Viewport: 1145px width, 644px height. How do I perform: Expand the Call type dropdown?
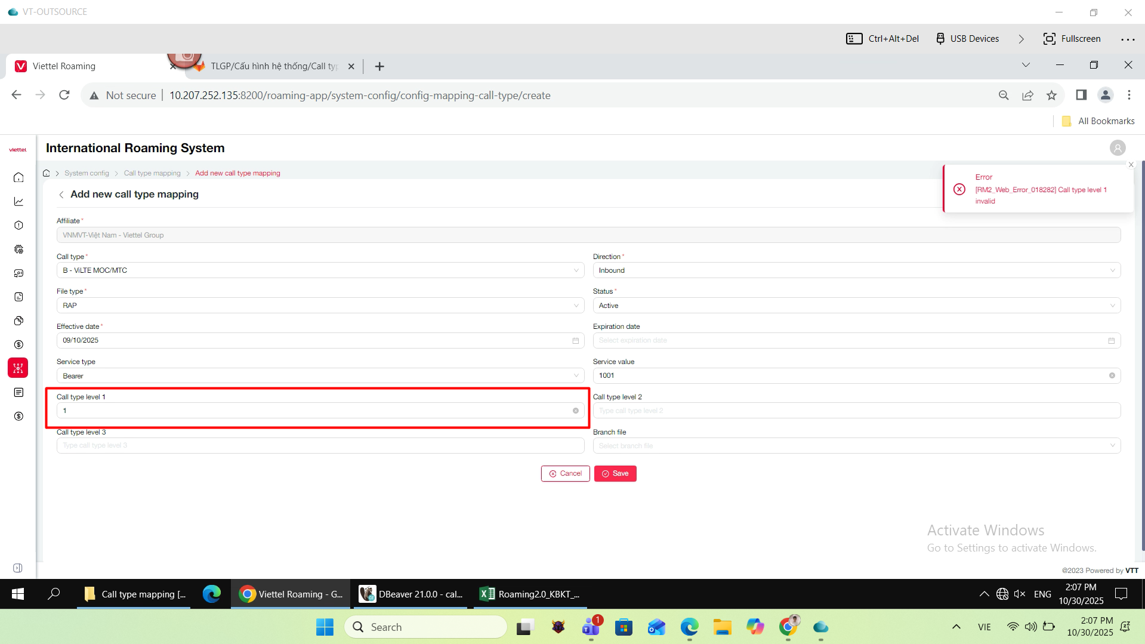[x=320, y=270]
